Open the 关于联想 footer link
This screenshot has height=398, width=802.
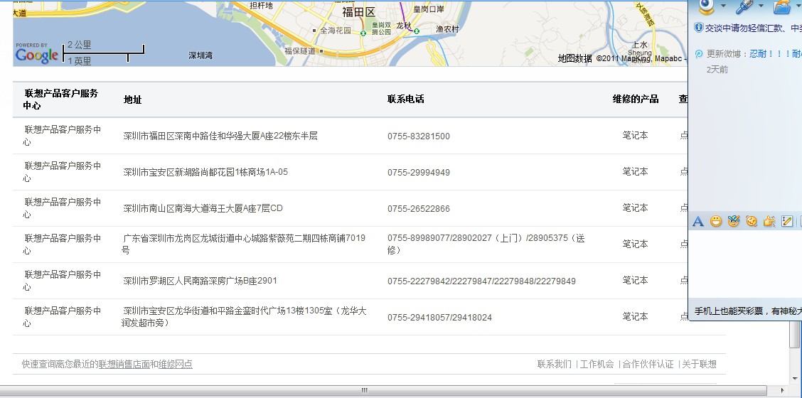[x=699, y=364]
